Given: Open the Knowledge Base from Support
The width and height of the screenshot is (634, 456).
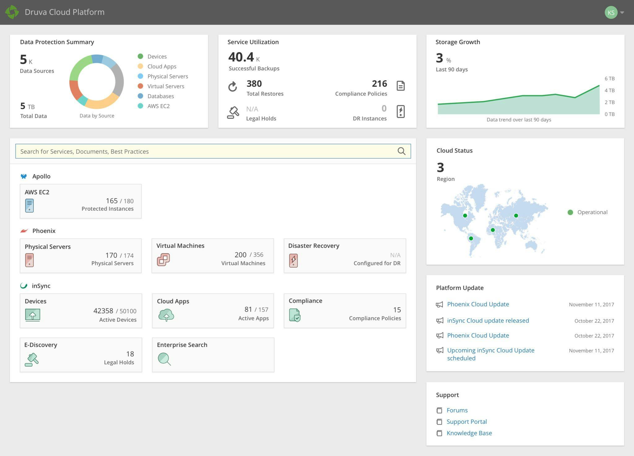Looking at the screenshot, I should click(x=469, y=433).
